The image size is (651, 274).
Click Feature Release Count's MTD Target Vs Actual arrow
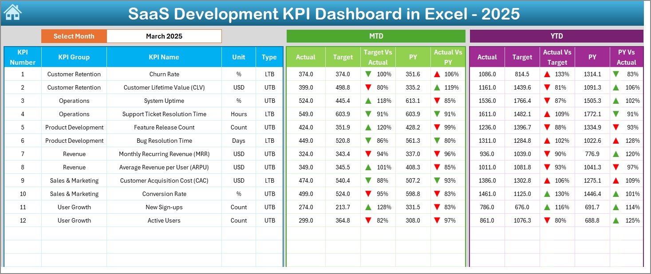click(368, 128)
